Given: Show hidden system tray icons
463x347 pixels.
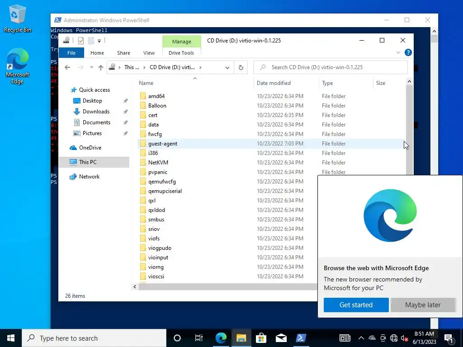Looking at the screenshot, I should (x=361, y=338).
